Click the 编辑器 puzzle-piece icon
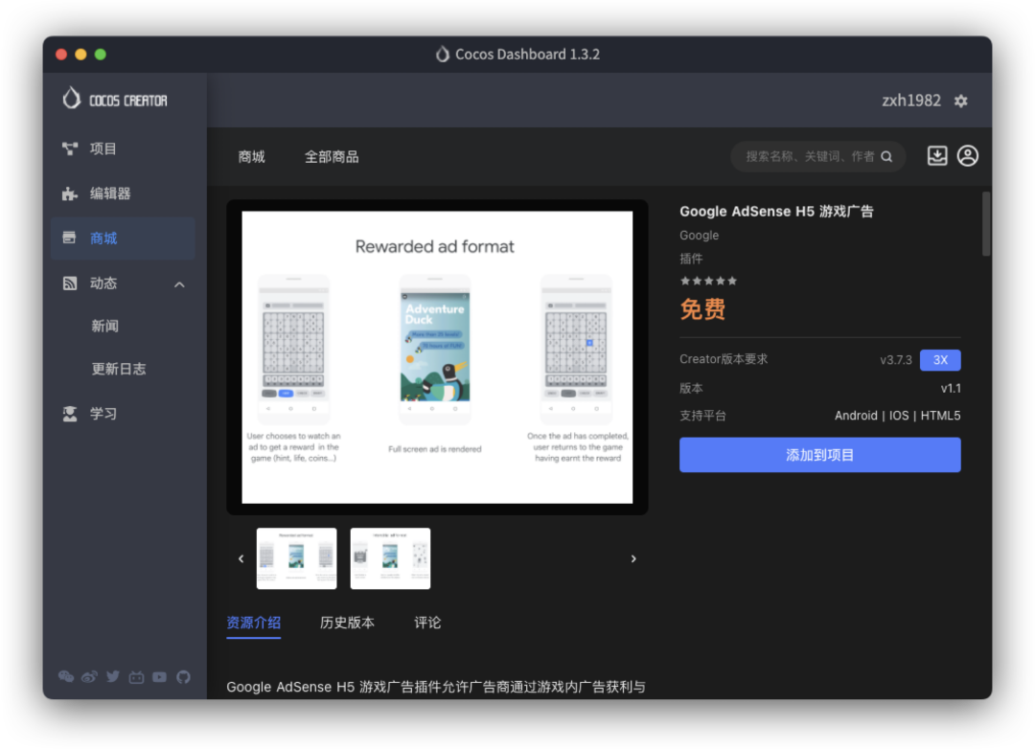 [x=69, y=193]
